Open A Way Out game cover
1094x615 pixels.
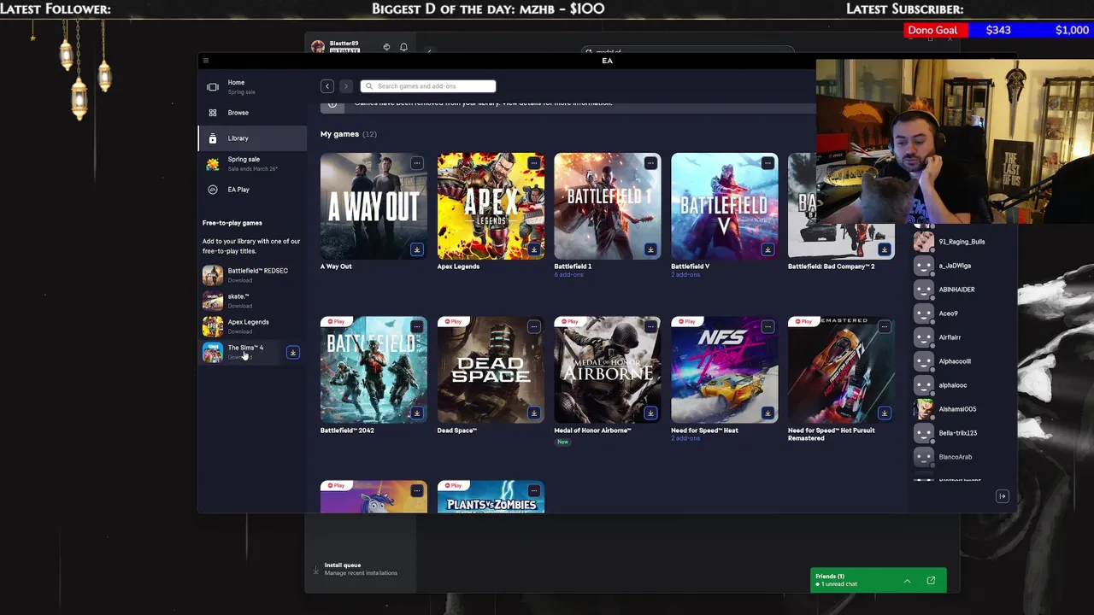[373, 206]
